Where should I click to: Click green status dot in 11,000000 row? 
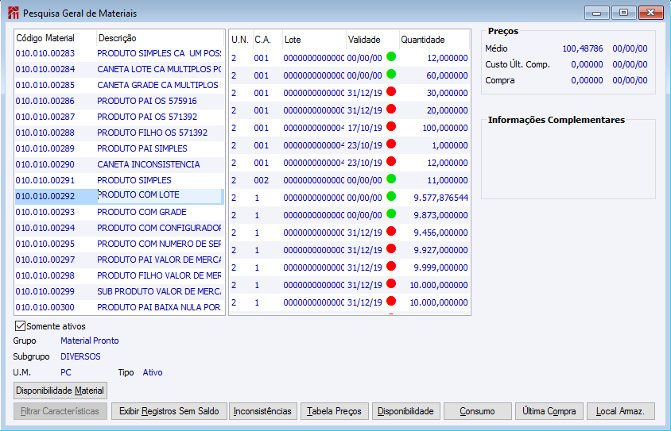[391, 179]
